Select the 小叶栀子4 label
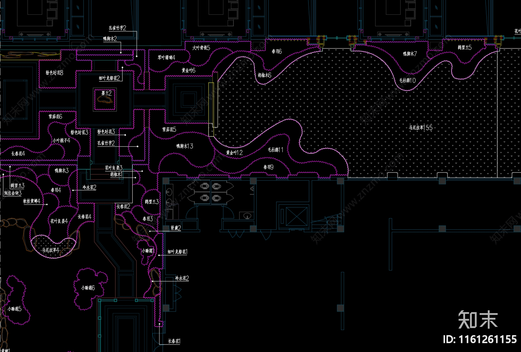 pos(62,140)
